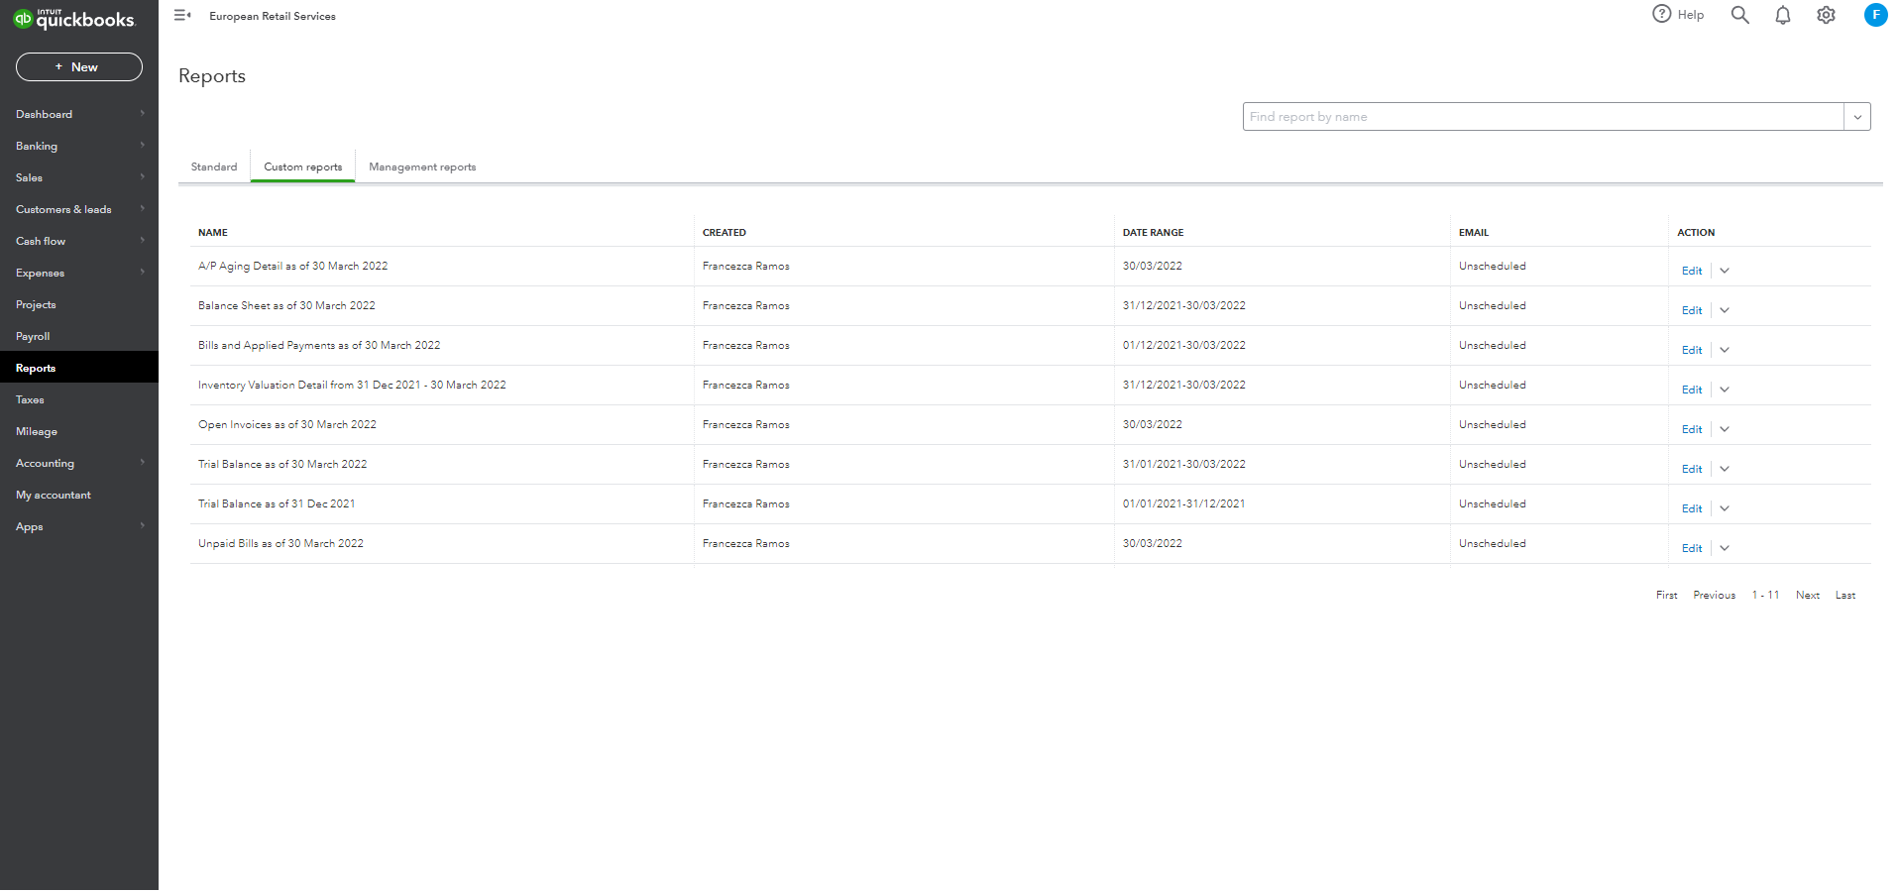Go to Payroll in the sidebar

pos(79,336)
